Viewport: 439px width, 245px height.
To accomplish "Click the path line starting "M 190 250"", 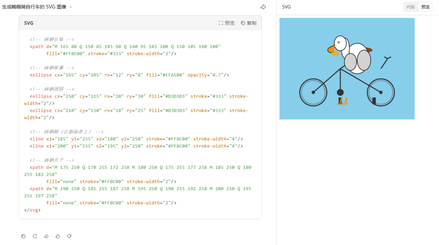I will click(x=138, y=192).
